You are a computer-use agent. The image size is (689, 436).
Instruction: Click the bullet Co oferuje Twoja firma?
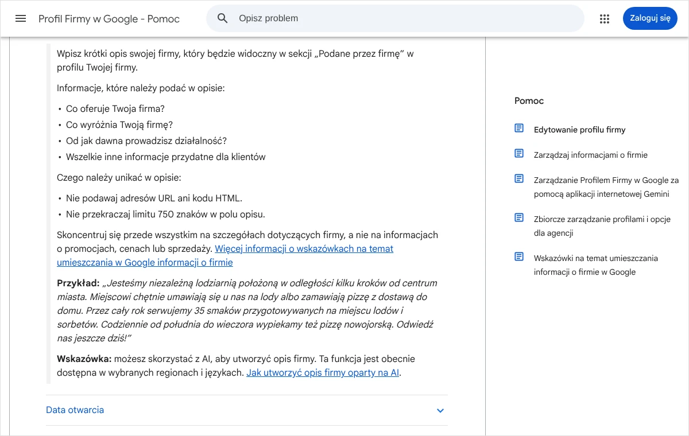point(115,109)
